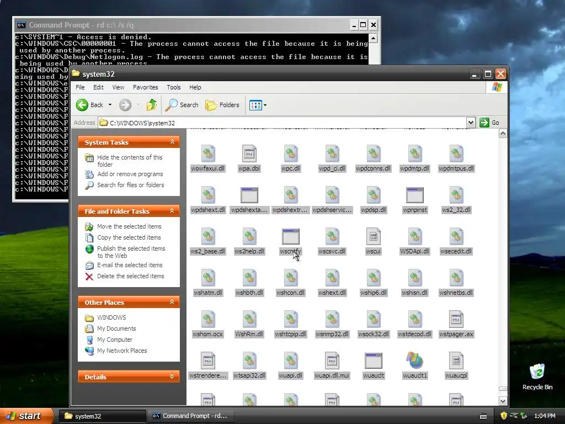Viewport: 565px width, 424px height.
Task: Select the wuauclt1 globe icon
Action: (415, 361)
